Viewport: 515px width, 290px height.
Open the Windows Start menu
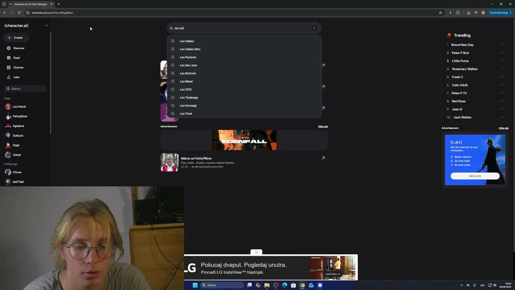pyautogui.click(x=195, y=285)
